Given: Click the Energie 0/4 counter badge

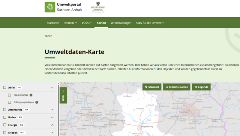Looking at the screenshot, I should click(22, 125).
